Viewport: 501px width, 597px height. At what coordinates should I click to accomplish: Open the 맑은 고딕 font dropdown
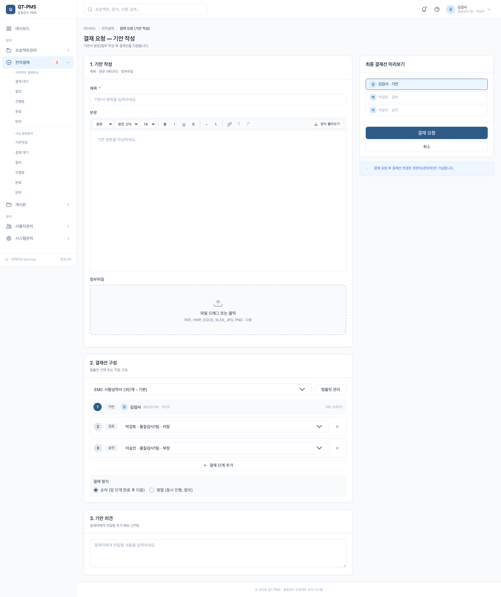pyautogui.click(x=126, y=124)
